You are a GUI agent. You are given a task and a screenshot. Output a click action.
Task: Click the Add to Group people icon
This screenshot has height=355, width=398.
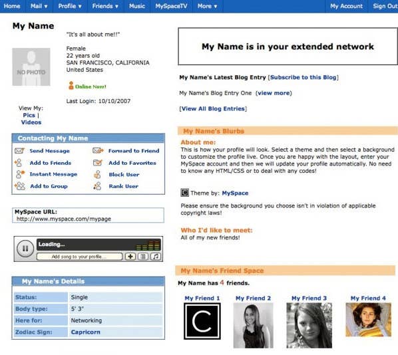click(x=20, y=186)
